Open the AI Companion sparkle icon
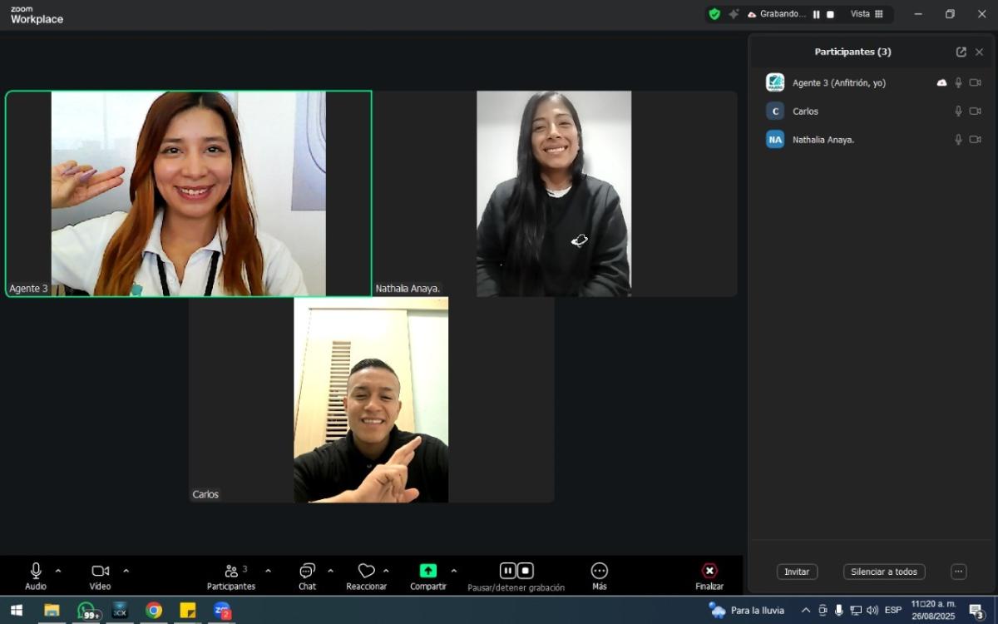Screen dimensions: 998x624 [734, 14]
